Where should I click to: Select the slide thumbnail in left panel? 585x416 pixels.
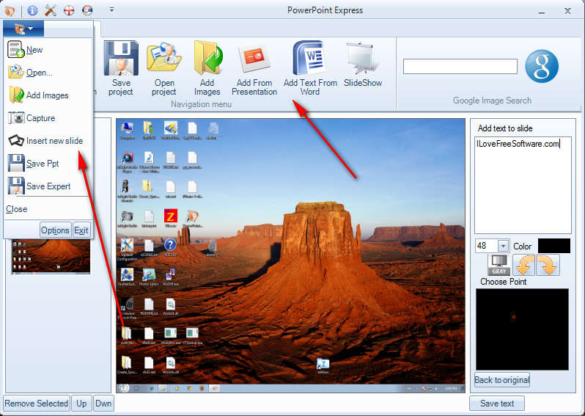coord(51,257)
